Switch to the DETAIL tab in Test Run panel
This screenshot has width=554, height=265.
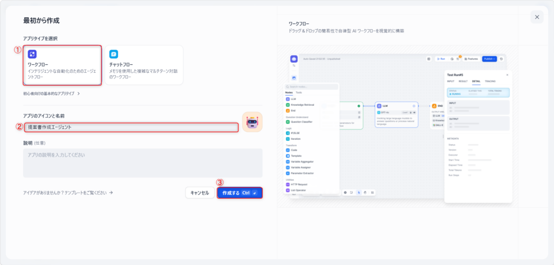point(476,81)
